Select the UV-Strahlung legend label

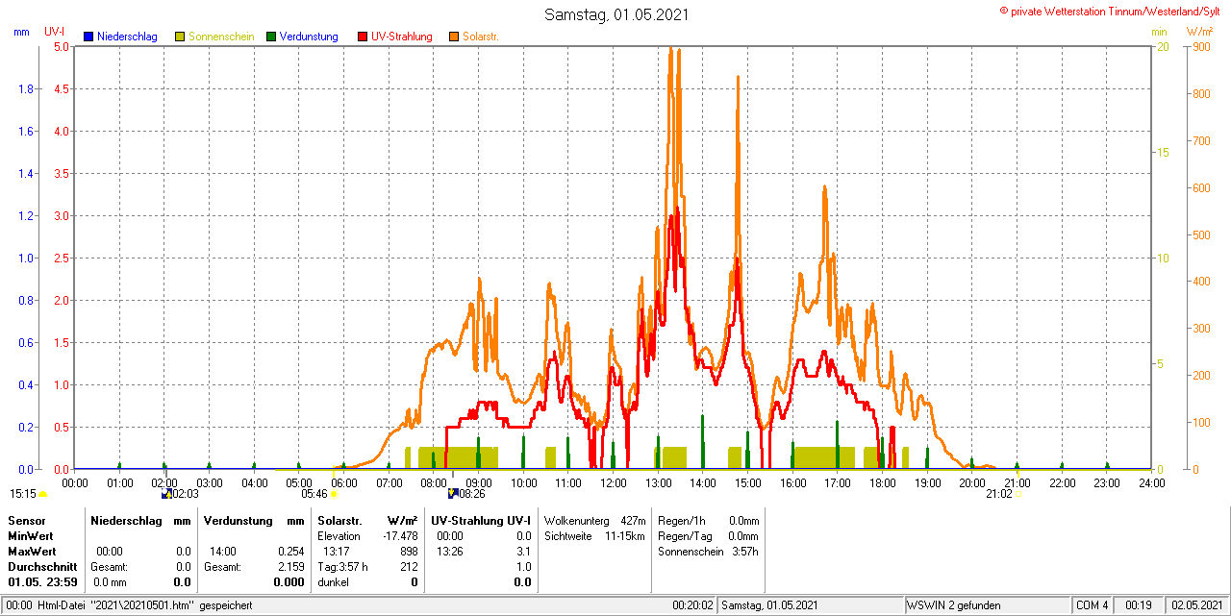pyautogui.click(x=402, y=37)
